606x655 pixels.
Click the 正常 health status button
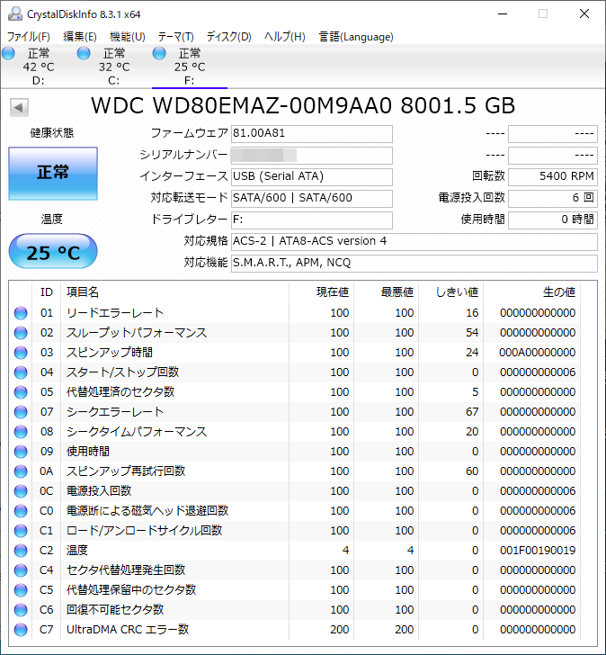53,173
